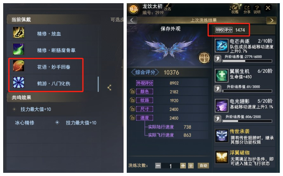Click the 分享 share button
This screenshot has height=176, width=283.
(x=247, y=10)
